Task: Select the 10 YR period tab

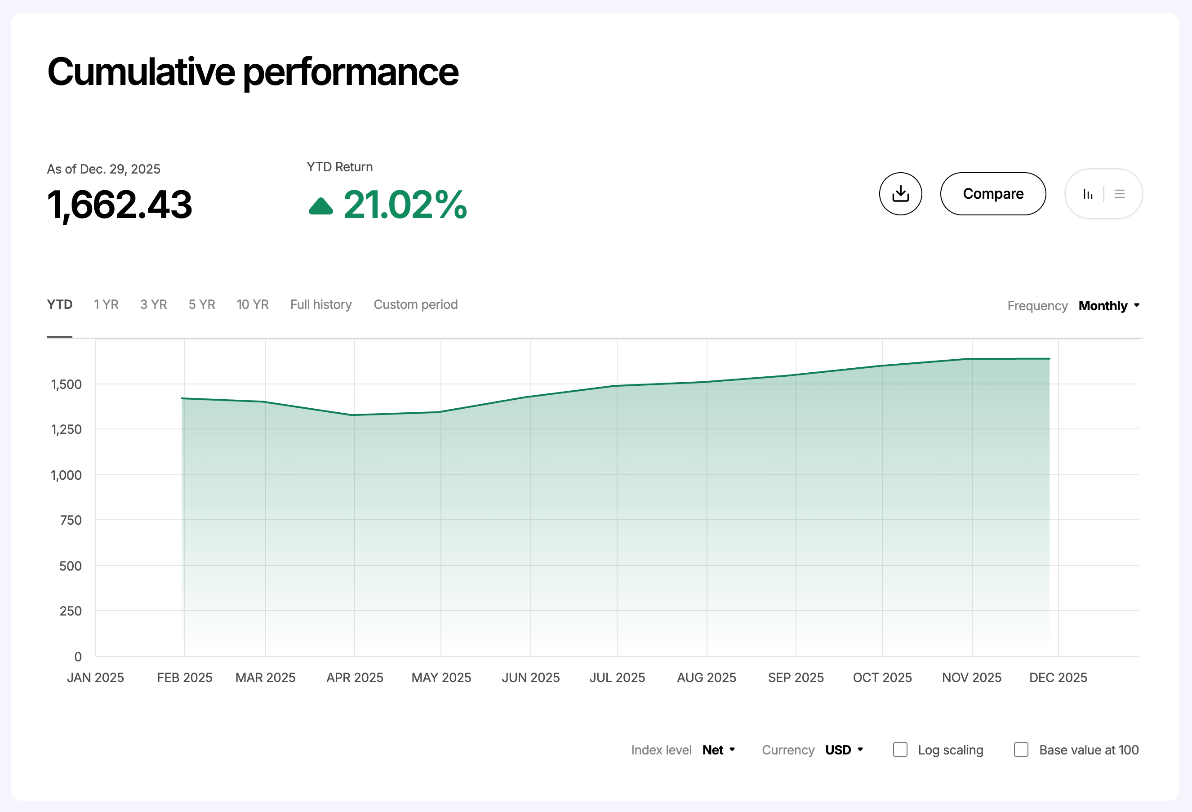Action: click(x=252, y=305)
